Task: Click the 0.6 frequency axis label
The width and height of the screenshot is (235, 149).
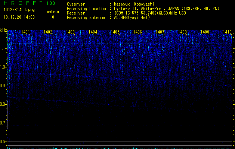Action: pos(3,142)
